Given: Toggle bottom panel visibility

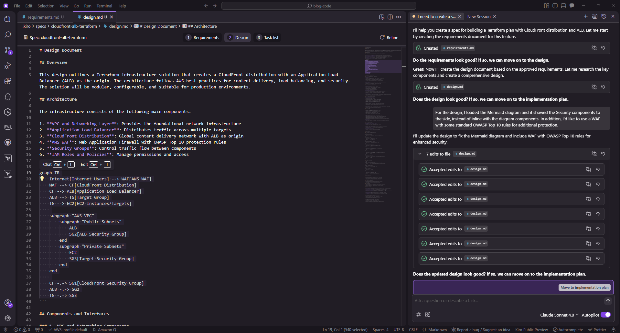Looking at the screenshot, I should [x=563, y=6].
